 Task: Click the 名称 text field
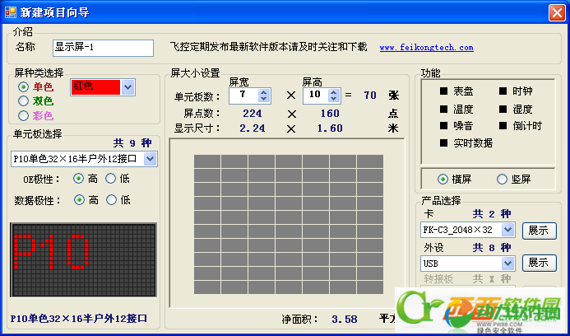coord(103,48)
